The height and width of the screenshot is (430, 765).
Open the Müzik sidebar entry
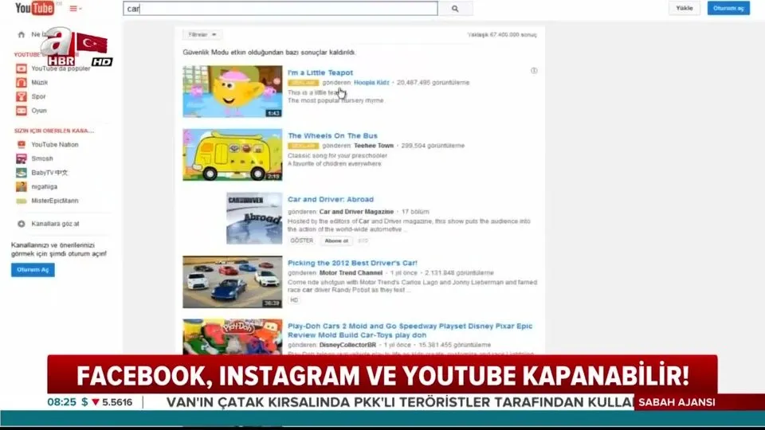click(x=40, y=82)
